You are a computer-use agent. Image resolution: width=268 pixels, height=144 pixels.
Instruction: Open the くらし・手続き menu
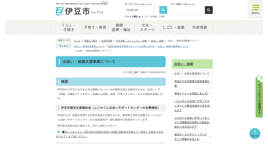[69, 27]
